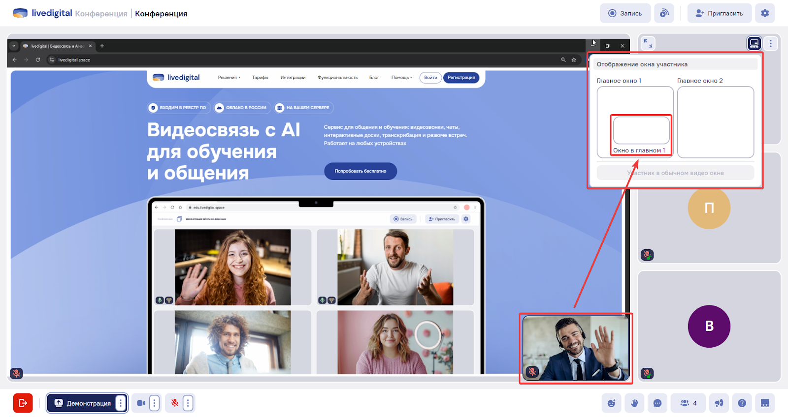Click Отображение окна участника heading
The height and width of the screenshot is (417, 788).
click(642, 64)
